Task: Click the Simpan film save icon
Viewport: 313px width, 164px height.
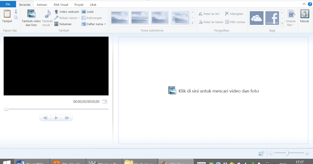Action: coord(291,14)
